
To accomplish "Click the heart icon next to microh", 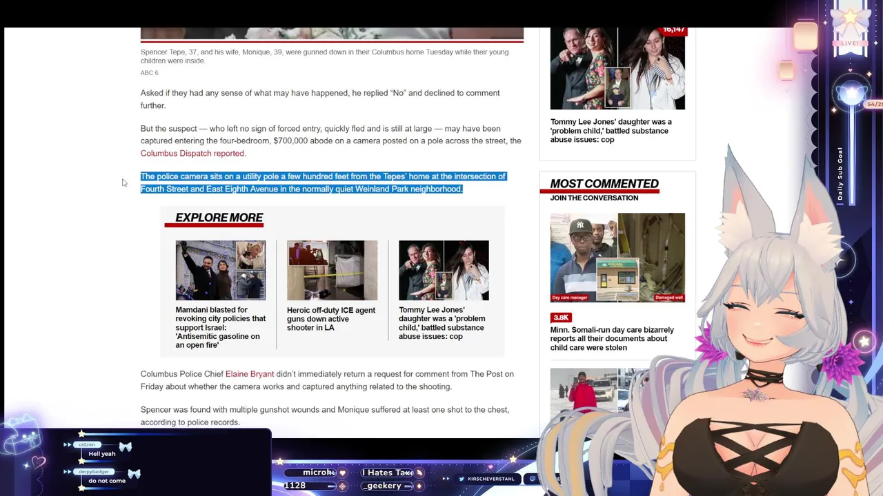I will click(342, 473).
